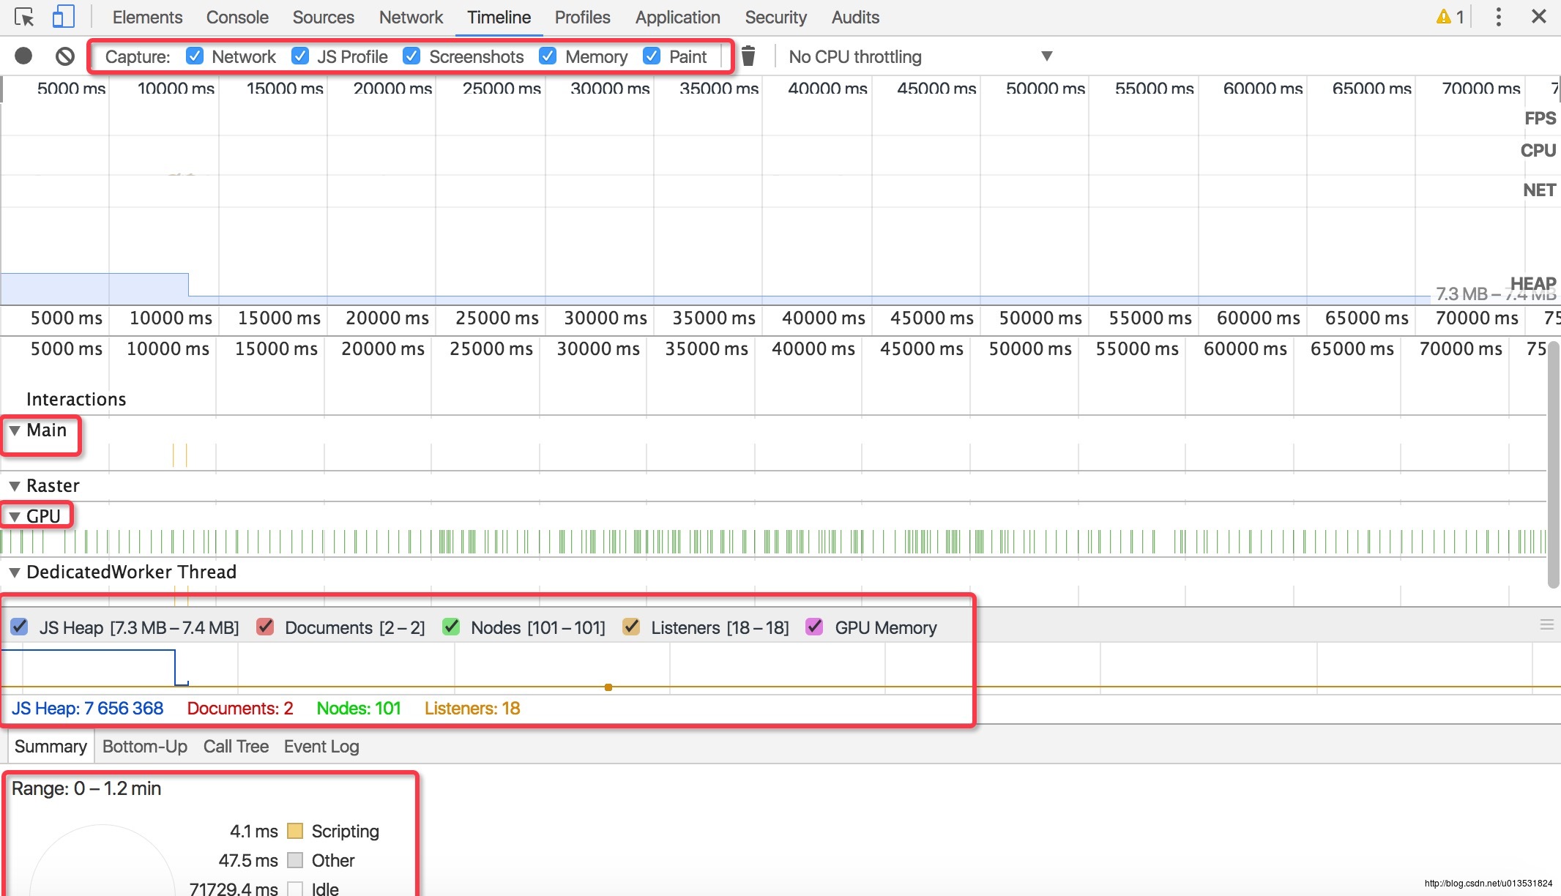This screenshot has height=896, width=1561.
Task: Disable the Screenshots capture checkbox
Action: tap(412, 56)
